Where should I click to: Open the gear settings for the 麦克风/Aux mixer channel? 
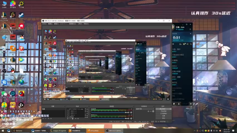pyautogui.click(x=131, y=119)
